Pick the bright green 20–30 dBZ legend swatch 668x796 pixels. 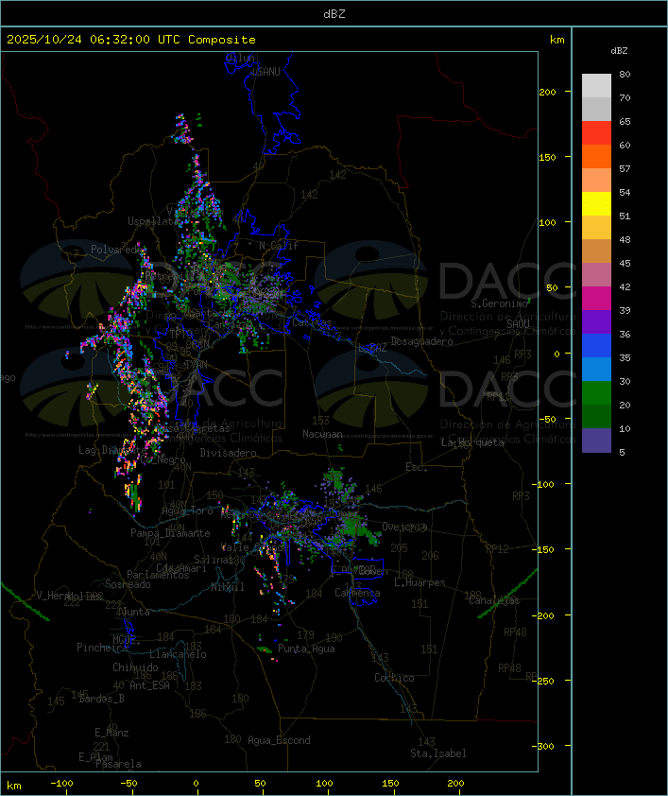(596, 393)
